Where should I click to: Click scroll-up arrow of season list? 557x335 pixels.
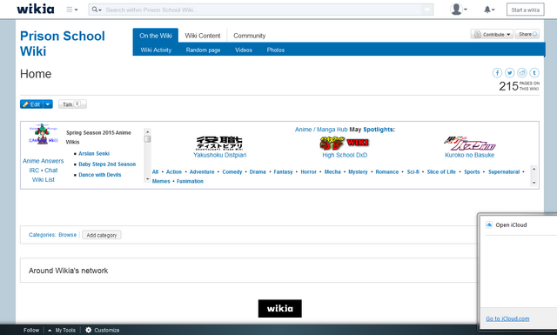[x=147, y=131]
